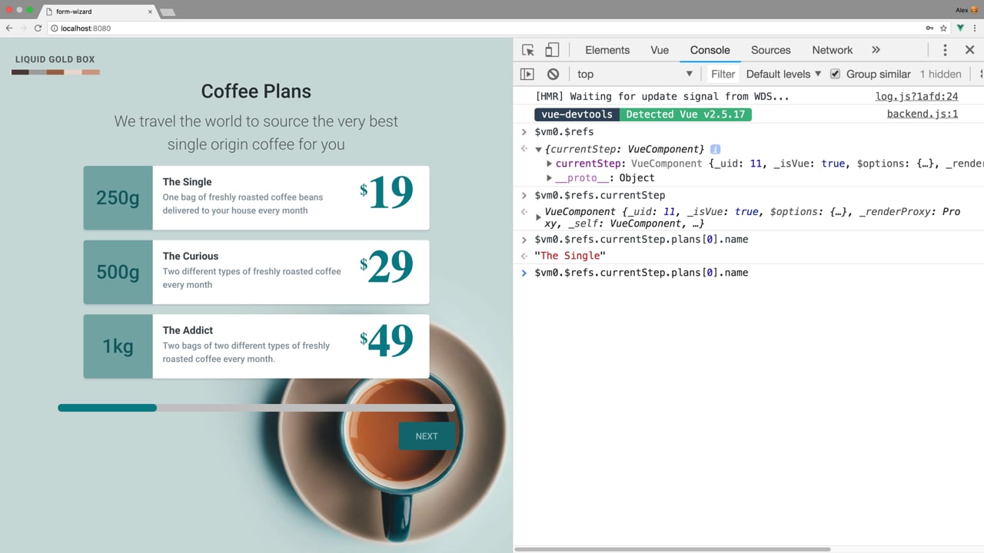This screenshot has width=984, height=553.
Task: Click 'Detected Vue v2.5.17' badge
Action: click(686, 114)
